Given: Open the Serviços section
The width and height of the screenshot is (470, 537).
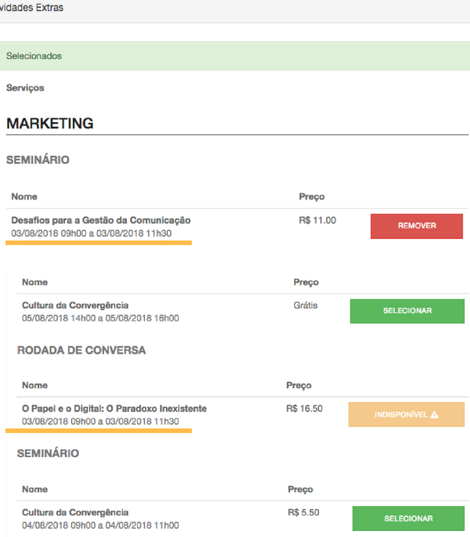Looking at the screenshot, I should 24,88.
